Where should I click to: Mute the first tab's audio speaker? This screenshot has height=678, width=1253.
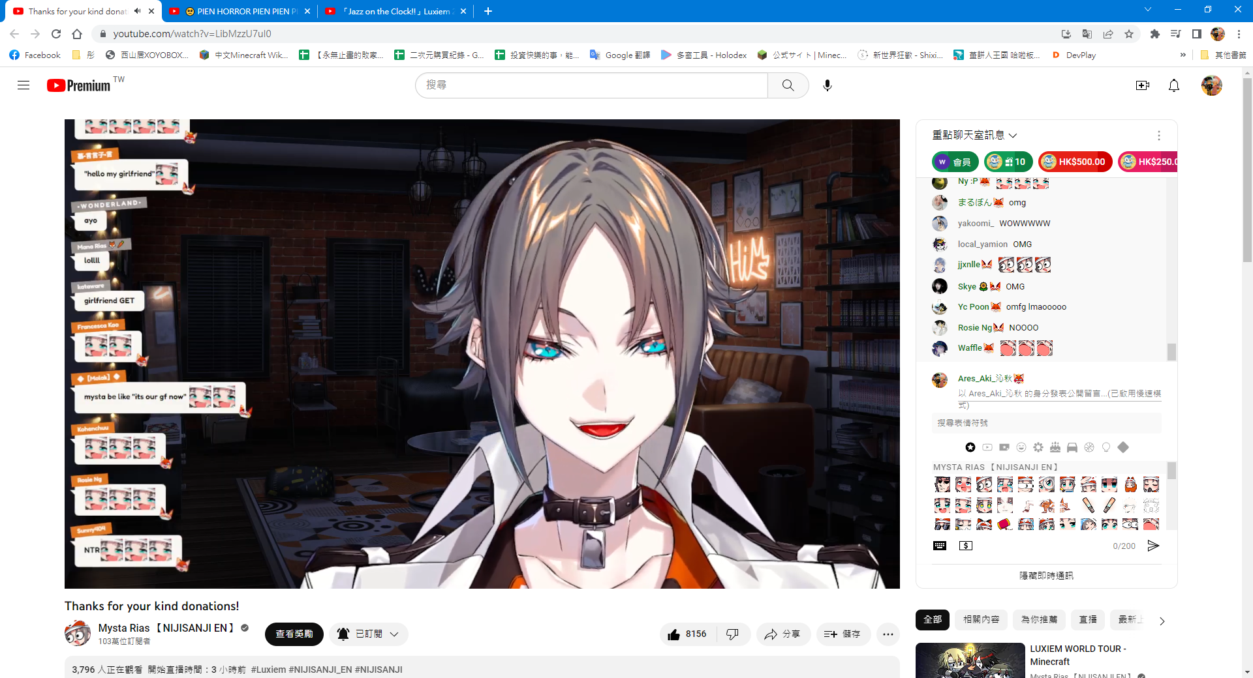point(137,11)
